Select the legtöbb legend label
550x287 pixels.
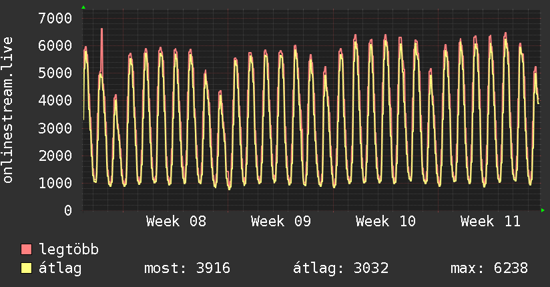point(69,250)
